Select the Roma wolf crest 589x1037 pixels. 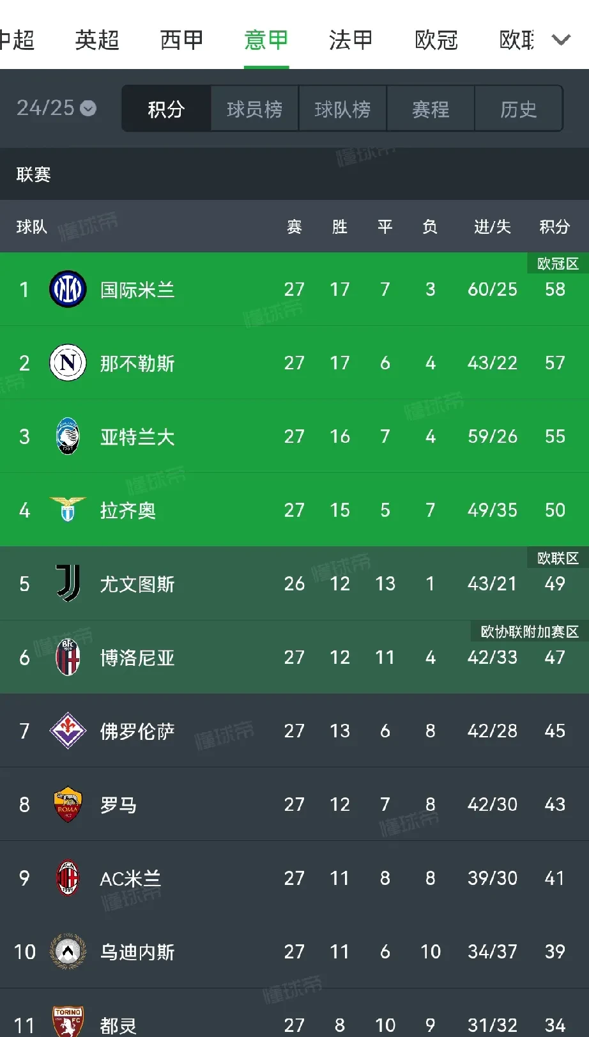68,804
